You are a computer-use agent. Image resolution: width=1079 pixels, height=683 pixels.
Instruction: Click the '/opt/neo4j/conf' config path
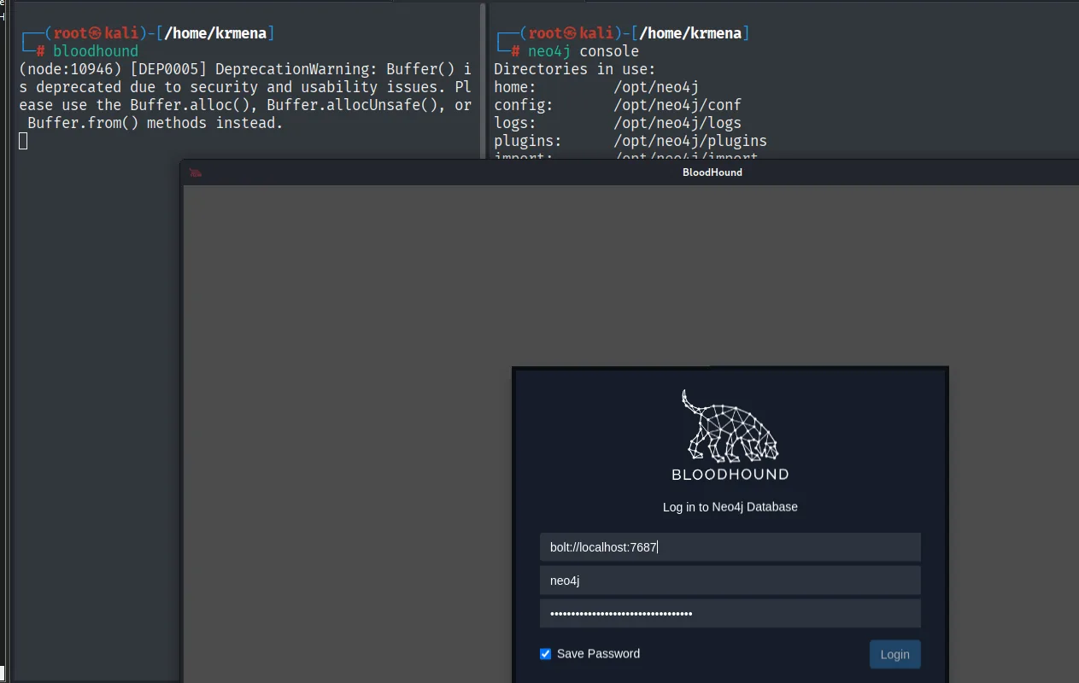(x=677, y=105)
